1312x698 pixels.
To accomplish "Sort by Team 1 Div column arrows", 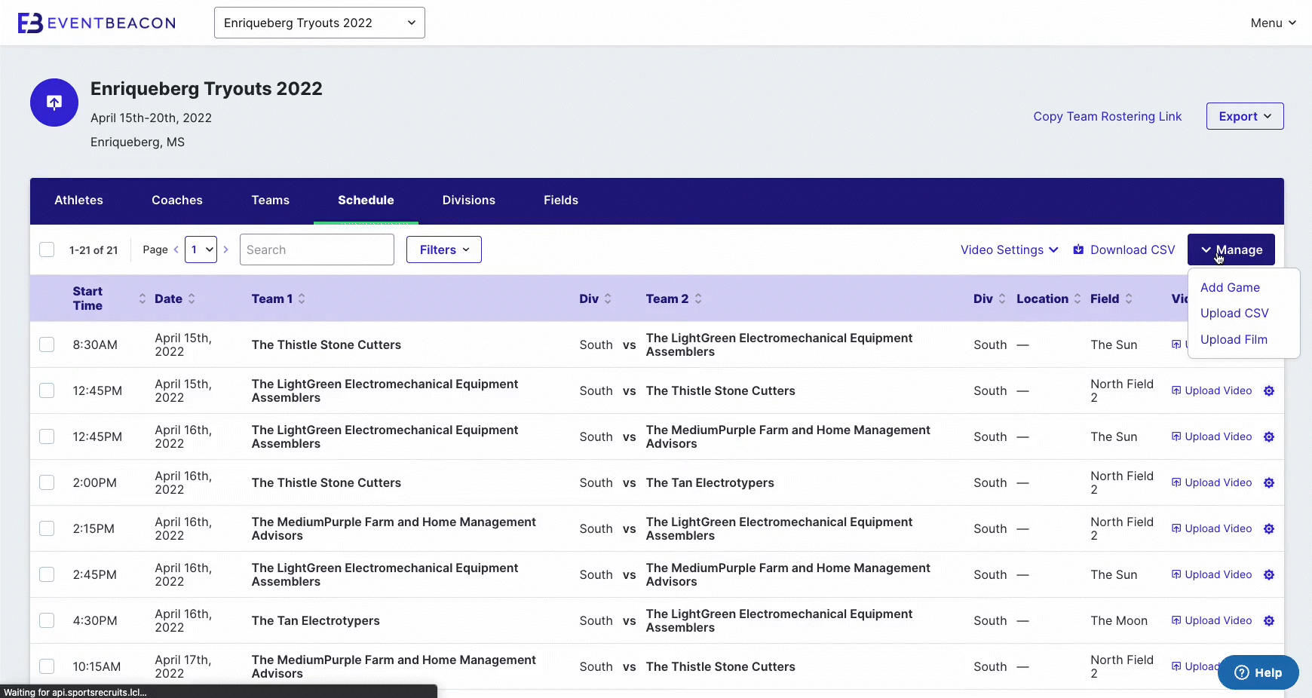I will pos(608,298).
